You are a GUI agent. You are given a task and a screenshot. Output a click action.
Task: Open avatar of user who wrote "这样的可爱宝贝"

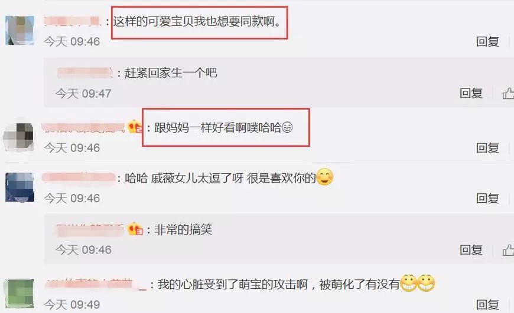pos(19,30)
